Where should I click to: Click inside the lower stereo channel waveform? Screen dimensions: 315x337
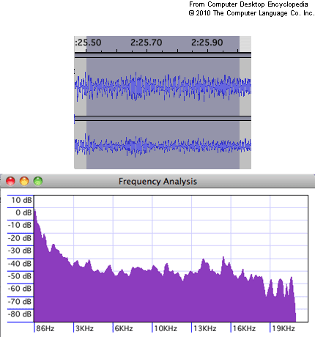[163, 145]
